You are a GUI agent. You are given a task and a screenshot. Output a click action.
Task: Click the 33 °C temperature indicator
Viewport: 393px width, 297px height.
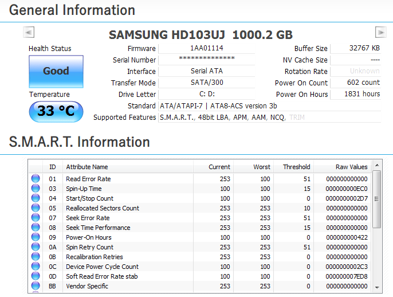[56, 111]
